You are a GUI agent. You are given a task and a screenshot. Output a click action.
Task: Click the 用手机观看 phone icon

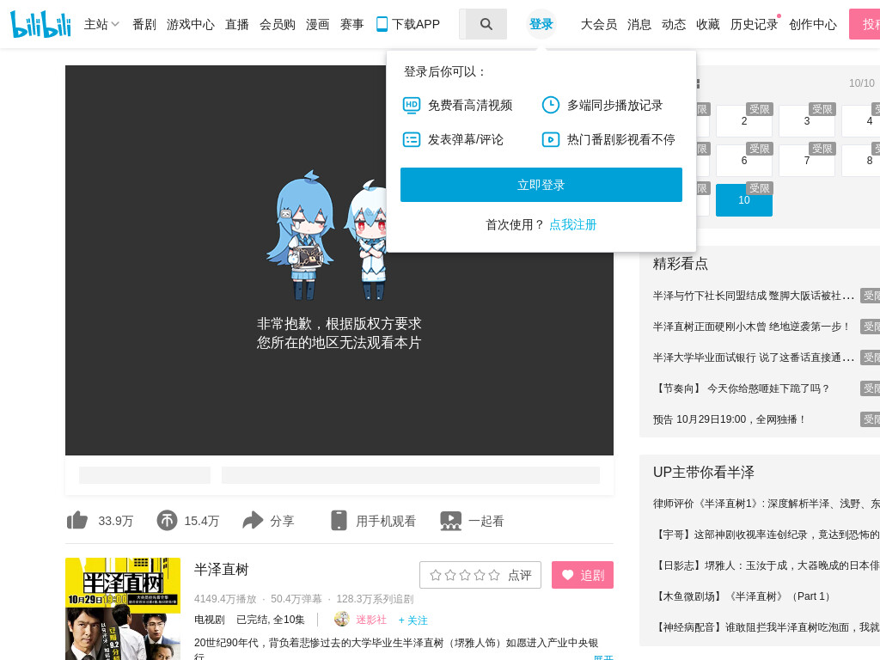click(x=339, y=520)
